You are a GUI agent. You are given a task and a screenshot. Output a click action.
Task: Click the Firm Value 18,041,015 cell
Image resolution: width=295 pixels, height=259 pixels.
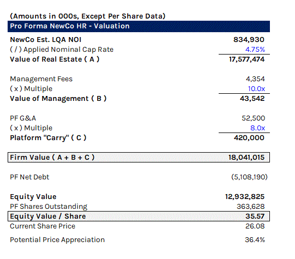[x=246, y=158]
